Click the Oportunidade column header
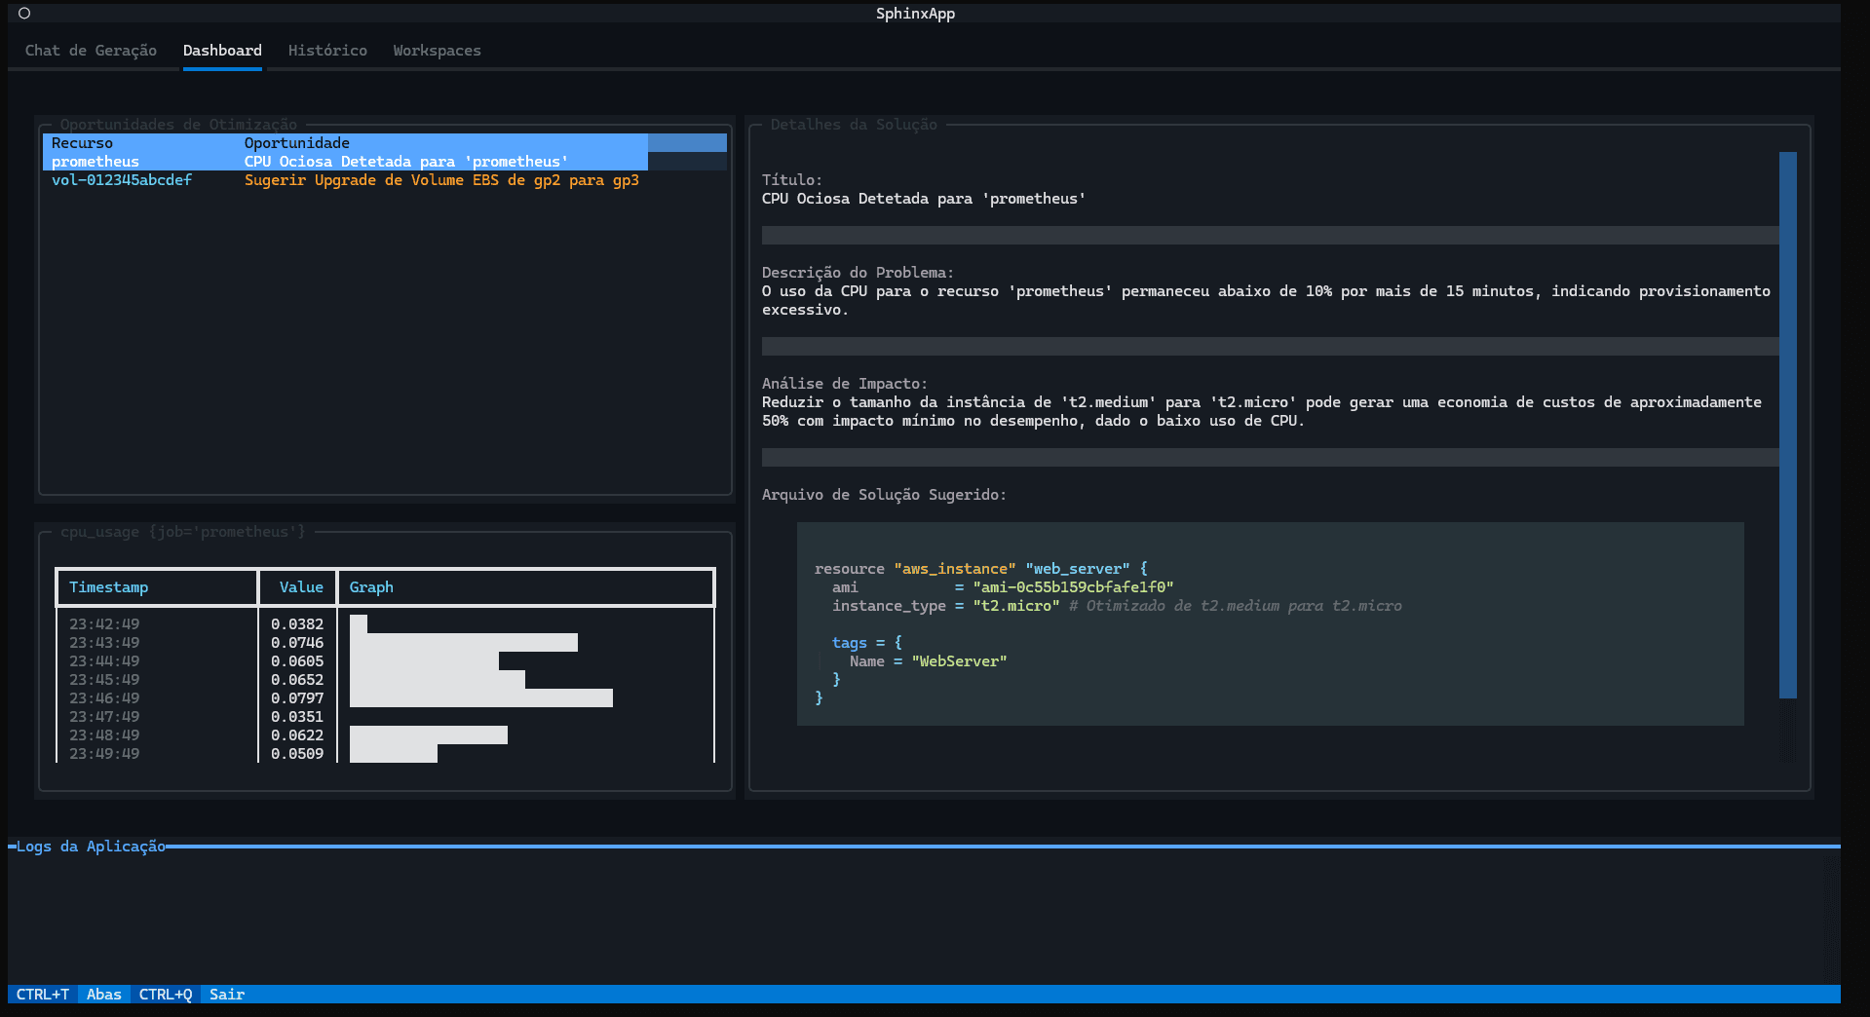 point(296,143)
